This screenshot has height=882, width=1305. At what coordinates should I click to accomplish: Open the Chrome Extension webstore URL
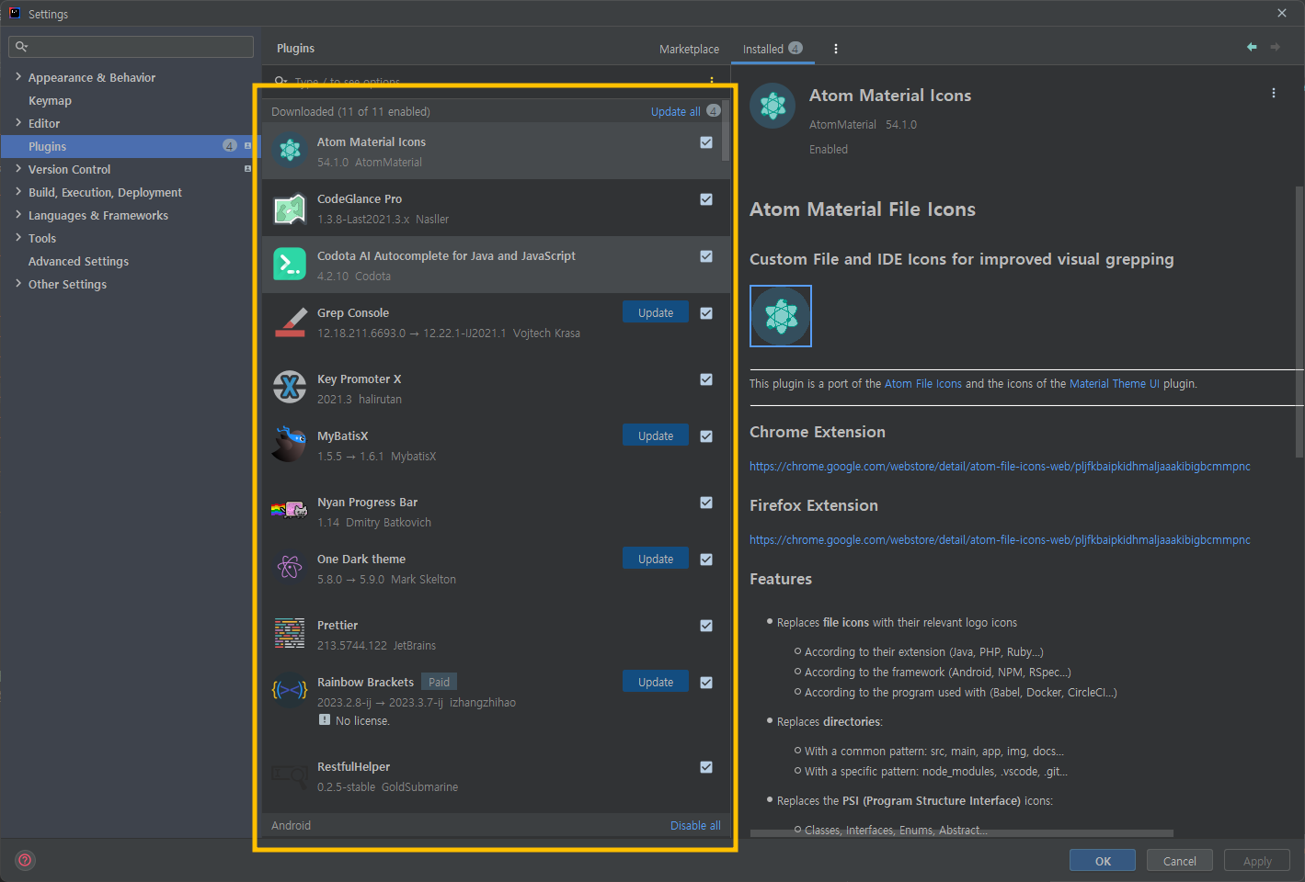pos(1000,467)
